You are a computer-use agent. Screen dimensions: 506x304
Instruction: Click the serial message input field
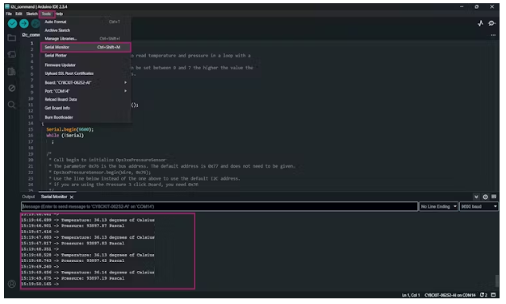pos(220,206)
